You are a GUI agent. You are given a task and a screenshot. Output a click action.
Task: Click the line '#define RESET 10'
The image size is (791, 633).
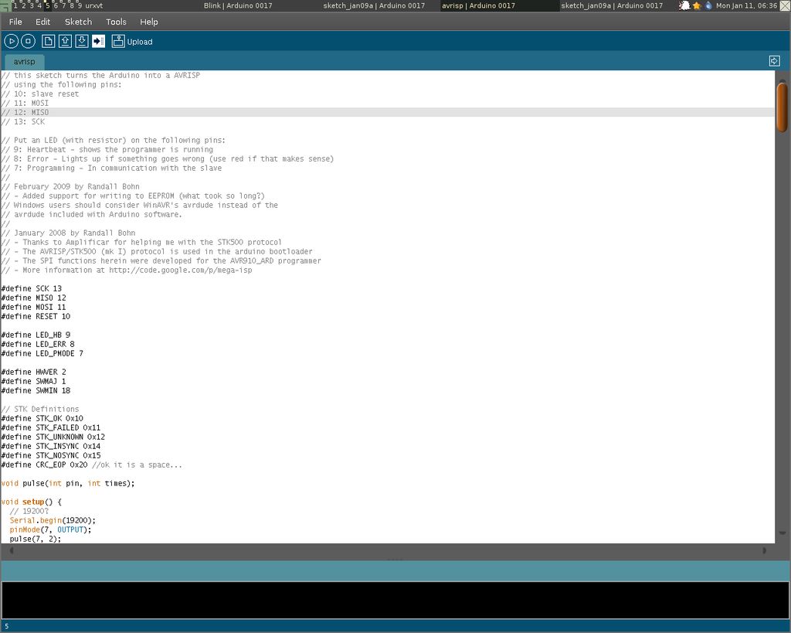[36, 317]
